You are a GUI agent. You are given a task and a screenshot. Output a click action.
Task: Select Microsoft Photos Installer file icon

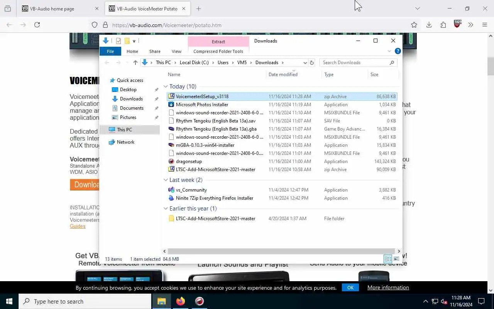[171, 104]
